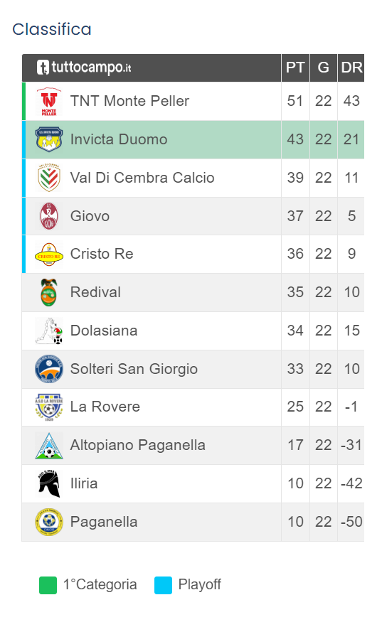Click the Cristo Re yellow logo
Screen dimensions: 382x622
tap(49, 254)
